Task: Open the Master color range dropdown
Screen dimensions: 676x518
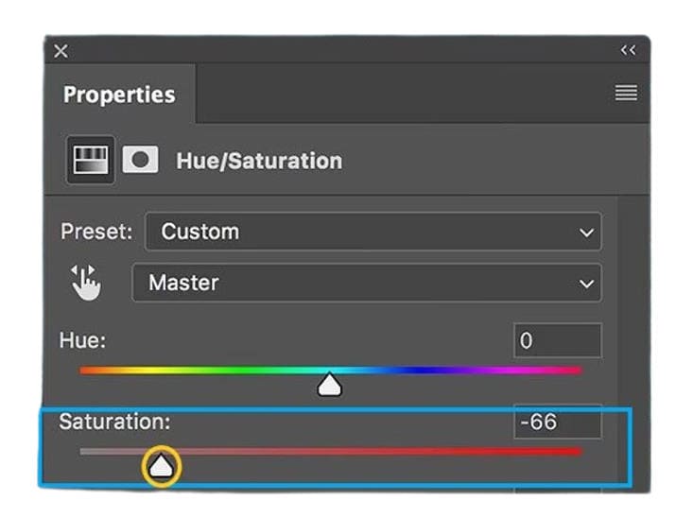Action: (367, 283)
